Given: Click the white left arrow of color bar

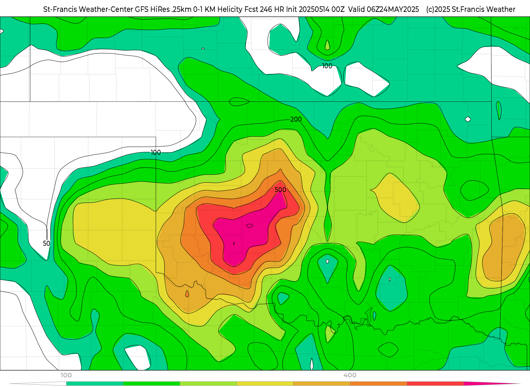Looking at the screenshot, I should pyautogui.click(x=38, y=384).
